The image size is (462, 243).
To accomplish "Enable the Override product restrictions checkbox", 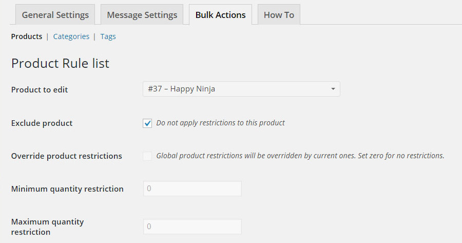I will point(147,156).
